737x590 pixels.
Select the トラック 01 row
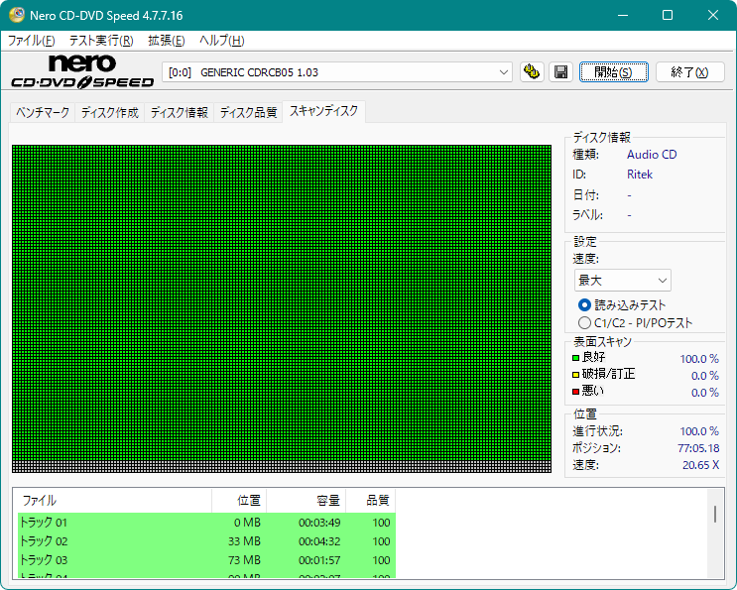click(x=206, y=523)
